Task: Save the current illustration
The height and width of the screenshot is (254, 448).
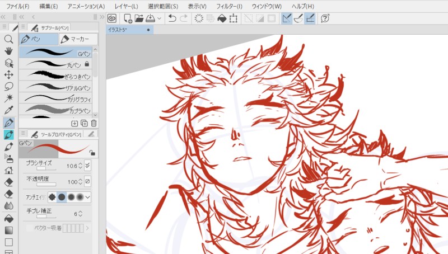Action: [x=150, y=18]
